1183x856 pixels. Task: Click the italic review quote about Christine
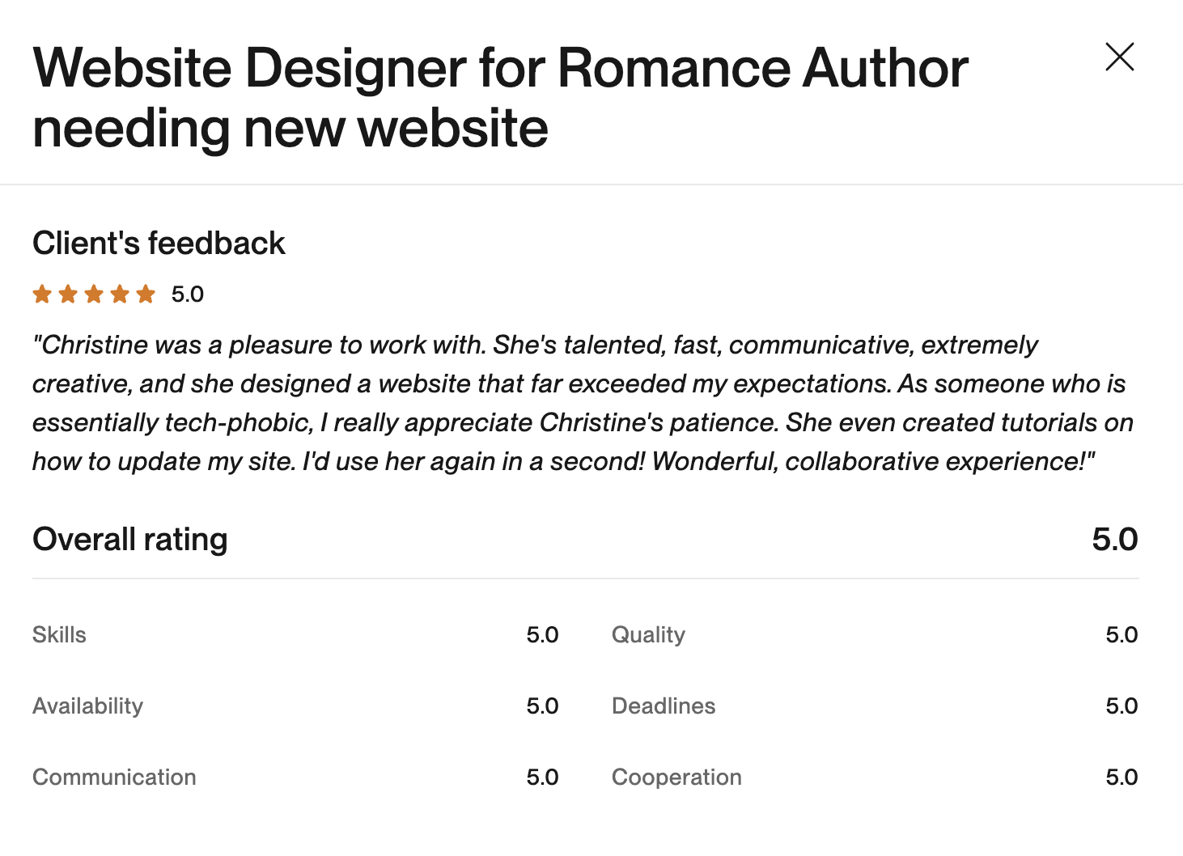[581, 403]
